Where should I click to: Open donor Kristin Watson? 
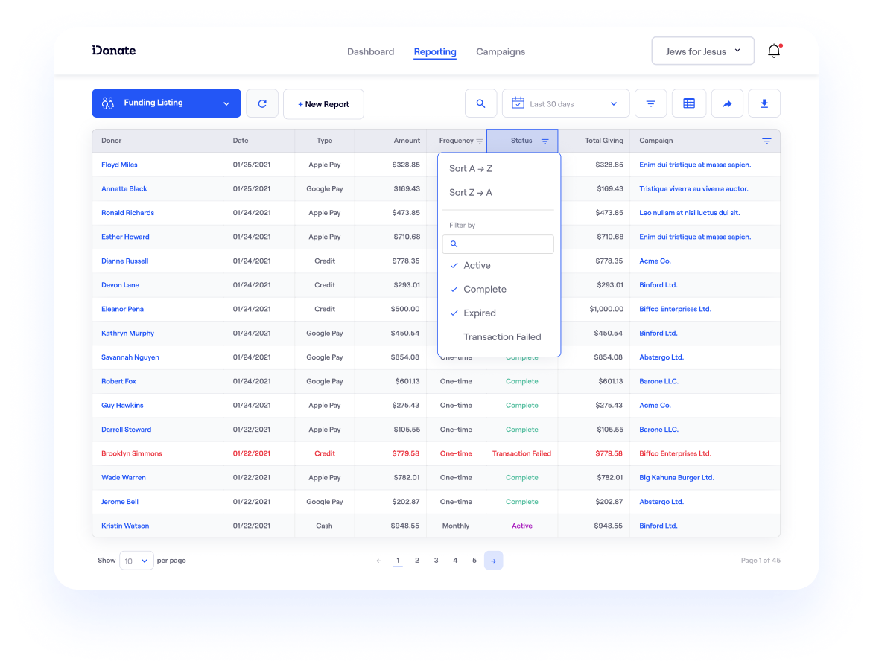click(125, 526)
